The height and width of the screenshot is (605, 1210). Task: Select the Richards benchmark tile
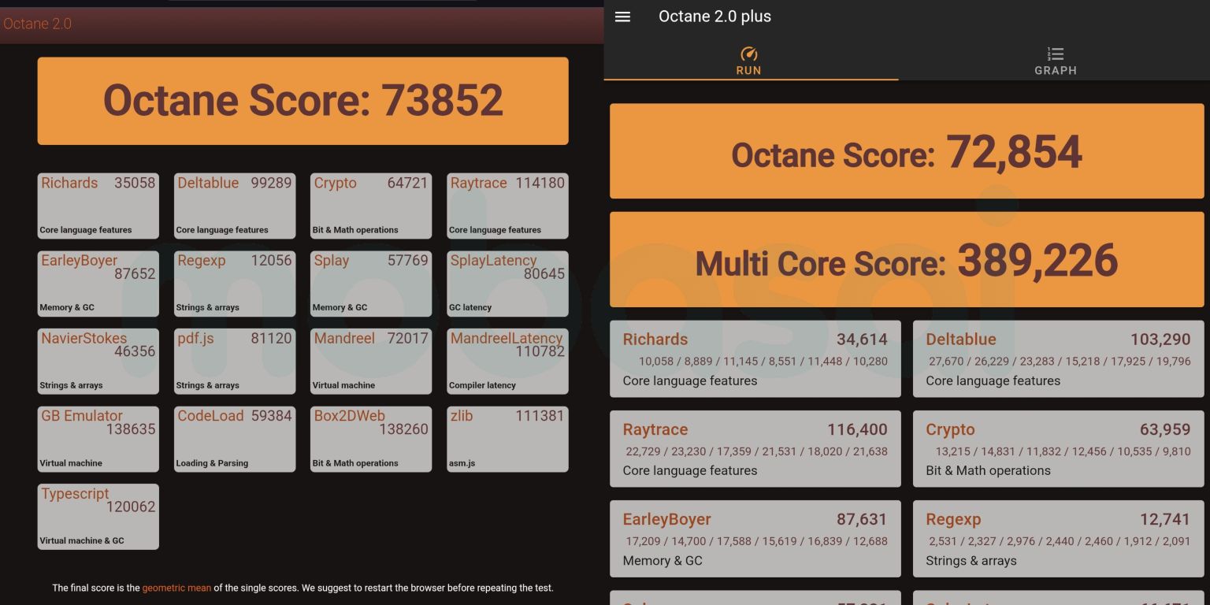click(98, 206)
